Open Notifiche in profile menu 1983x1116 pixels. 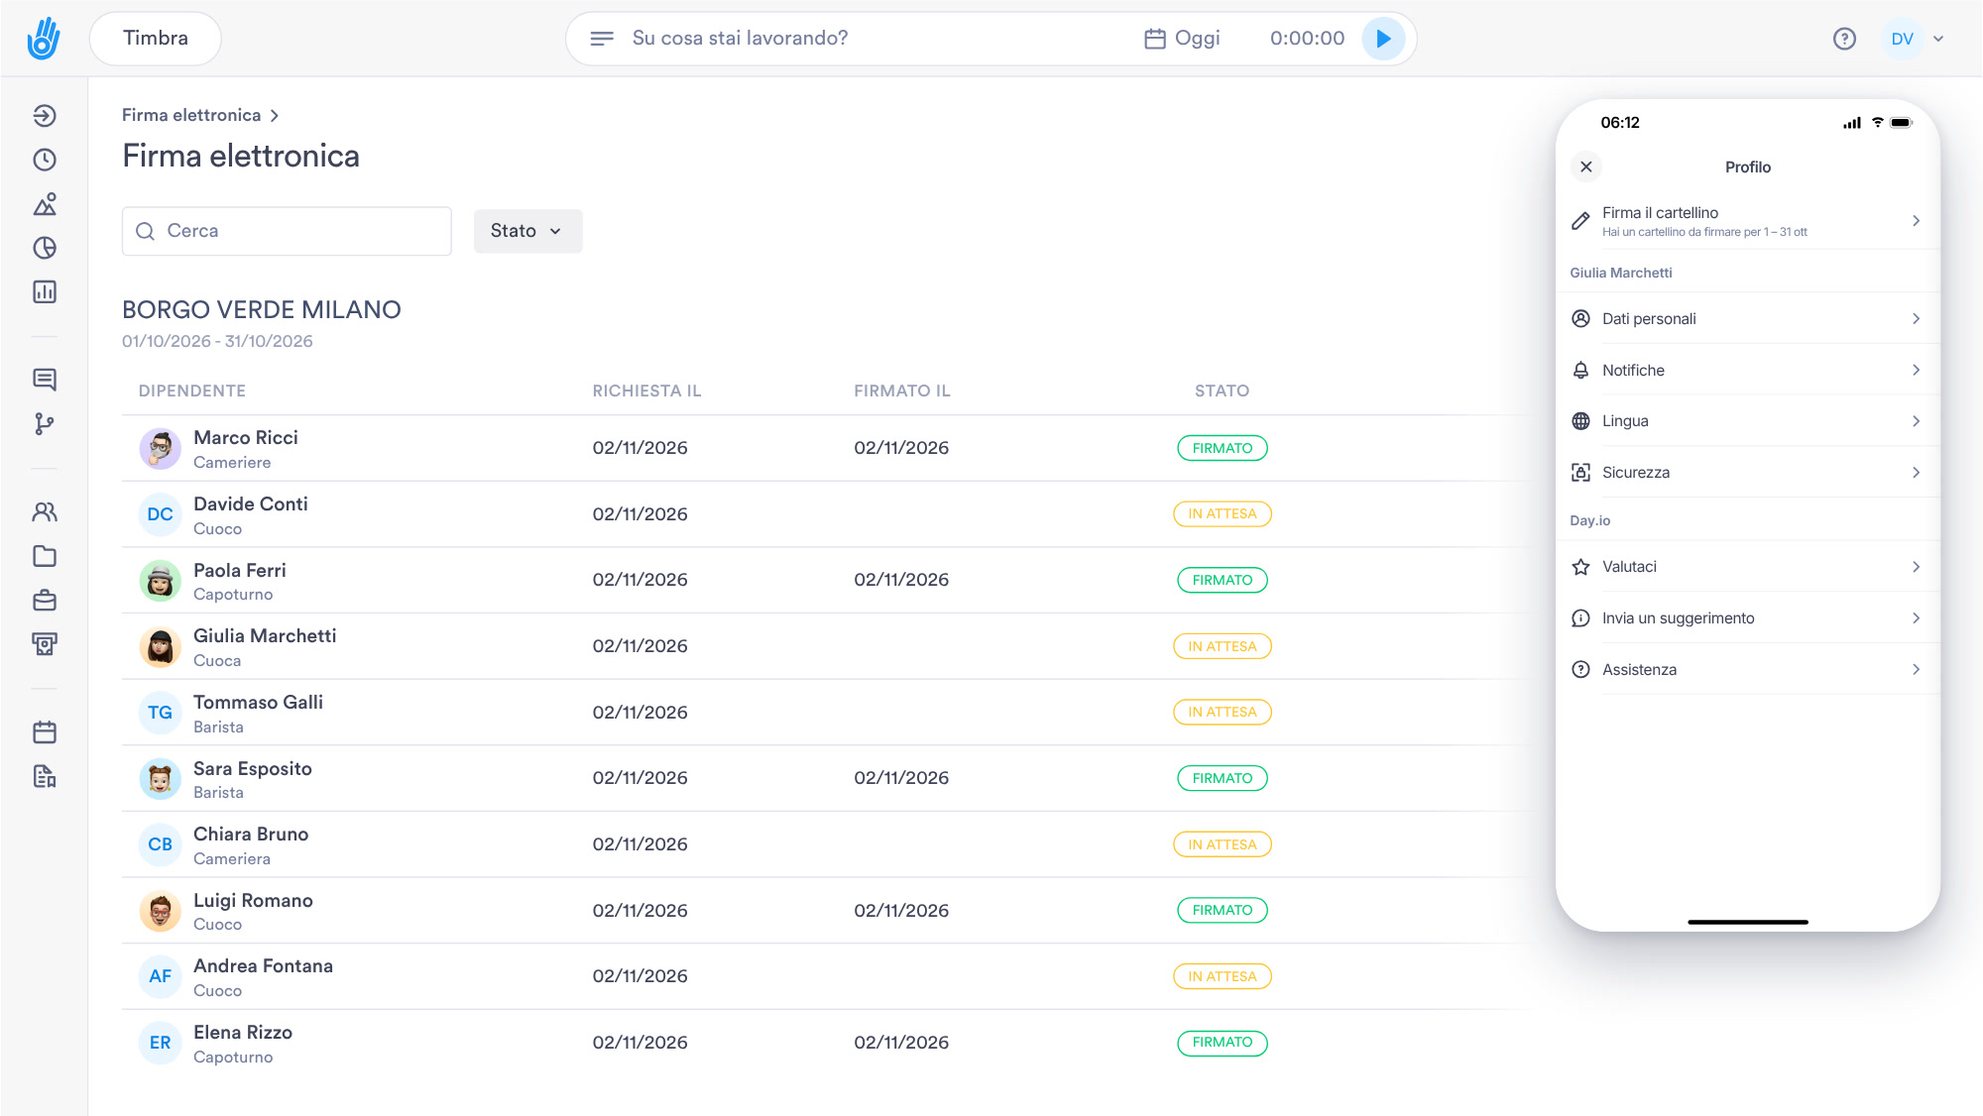[x=1747, y=370]
